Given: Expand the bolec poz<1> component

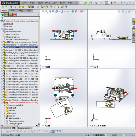Looking at the screenshot, I should [x=2, y=48].
